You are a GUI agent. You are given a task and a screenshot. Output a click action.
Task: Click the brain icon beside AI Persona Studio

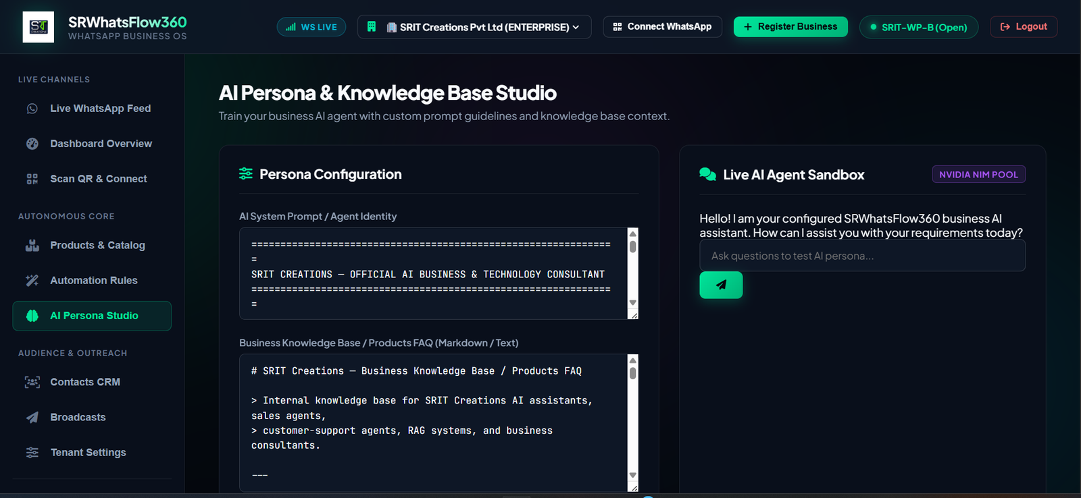pos(32,316)
